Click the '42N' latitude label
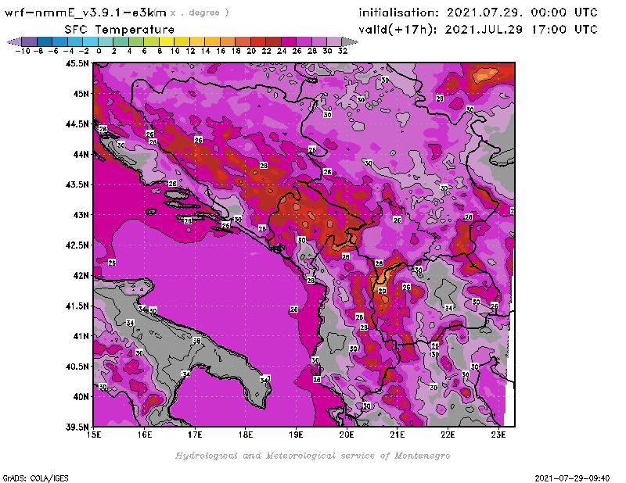 click(x=81, y=276)
